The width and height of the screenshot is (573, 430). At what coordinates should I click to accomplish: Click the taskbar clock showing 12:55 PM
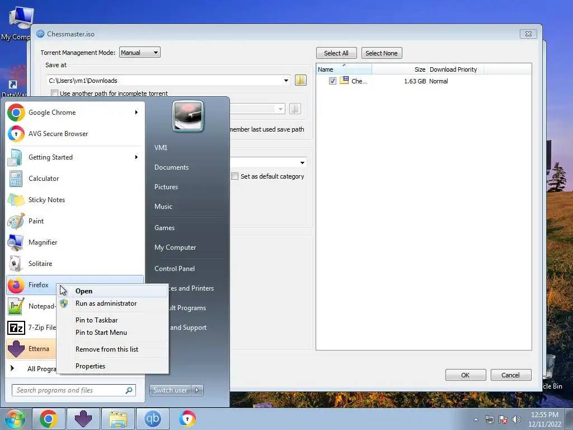[x=544, y=419]
